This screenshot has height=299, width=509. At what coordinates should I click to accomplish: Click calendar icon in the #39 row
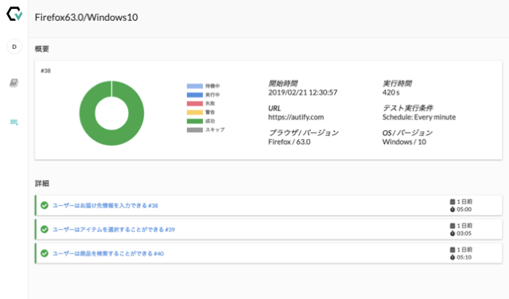point(452,226)
